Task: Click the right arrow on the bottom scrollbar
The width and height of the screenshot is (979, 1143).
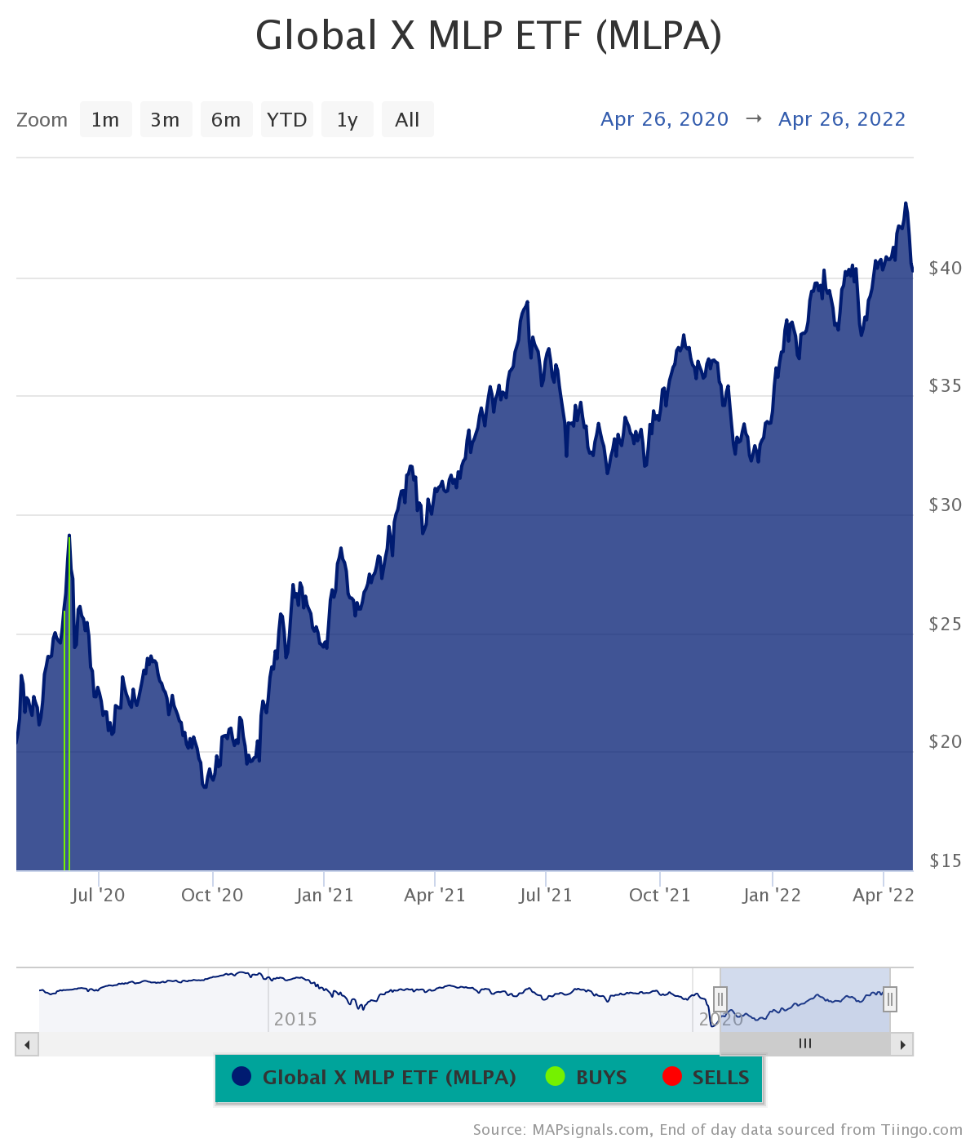Action: (x=902, y=1044)
